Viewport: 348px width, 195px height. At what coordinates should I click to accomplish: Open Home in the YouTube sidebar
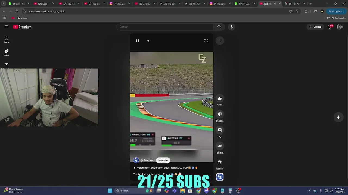click(7, 40)
